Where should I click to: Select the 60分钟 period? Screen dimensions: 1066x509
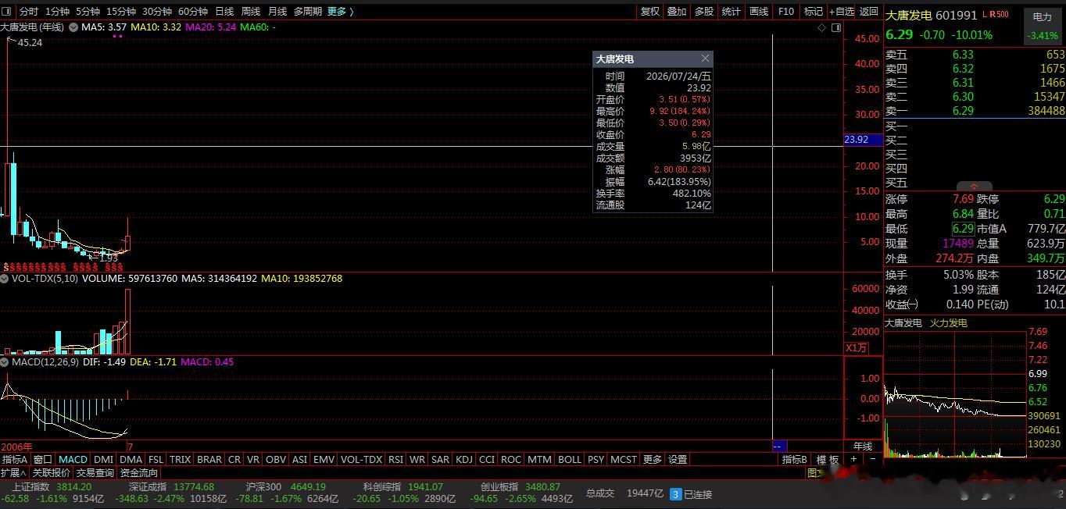coord(193,12)
